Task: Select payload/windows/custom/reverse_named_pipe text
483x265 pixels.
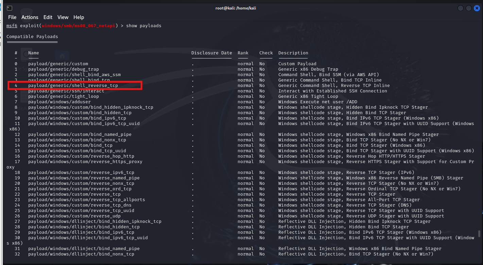Action: tap(84, 178)
